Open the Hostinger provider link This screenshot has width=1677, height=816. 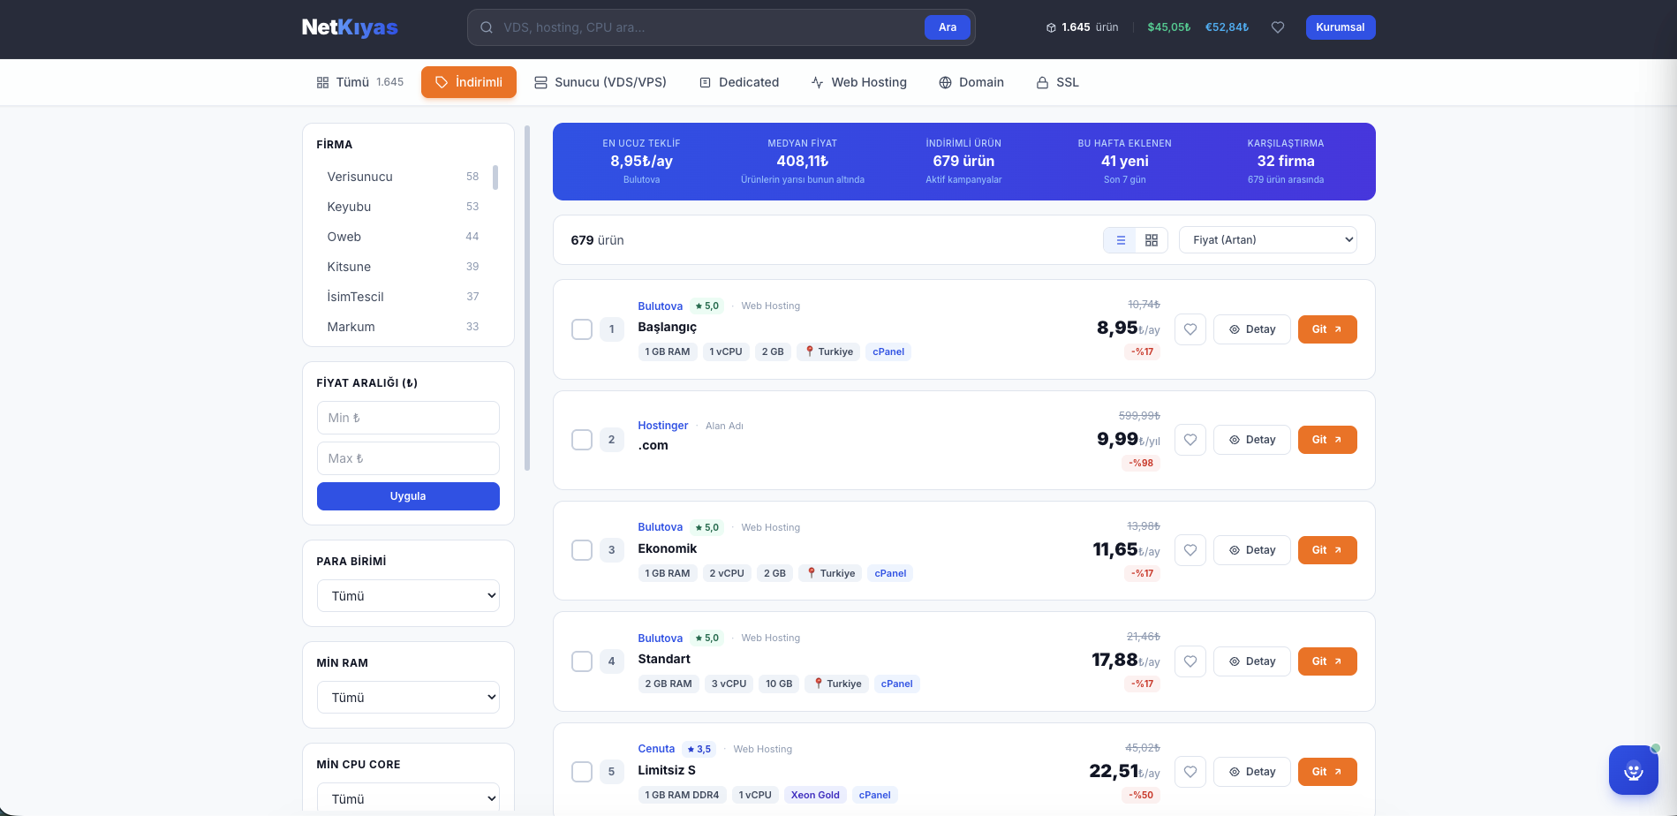point(662,426)
